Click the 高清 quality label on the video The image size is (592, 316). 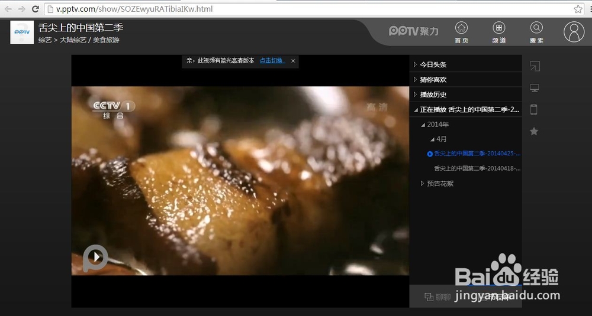click(x=377, y=107)
